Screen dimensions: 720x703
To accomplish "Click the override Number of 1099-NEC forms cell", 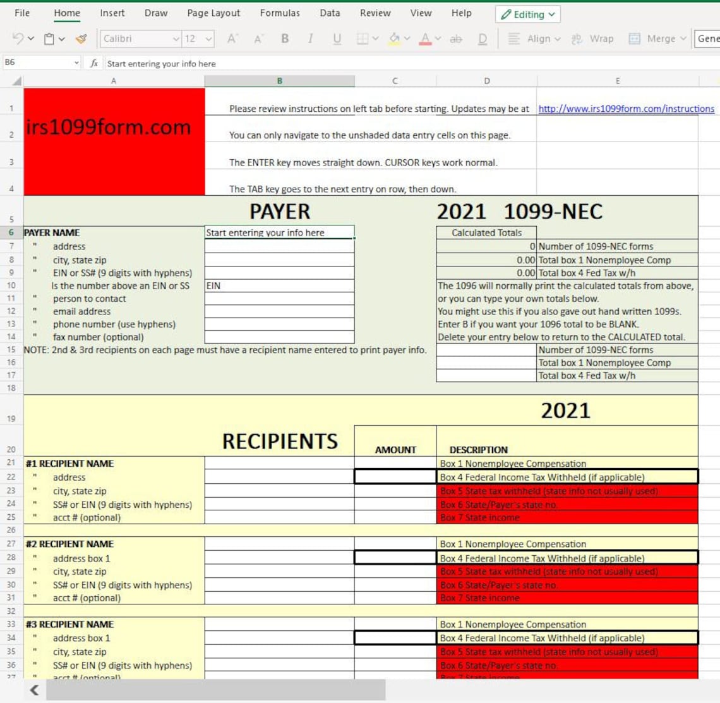I will (486, 350).
